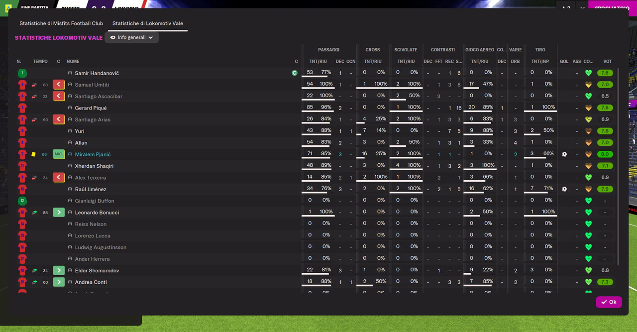The image size is (637, 332).
Task: Click the condition heart icon for Lorenzo Lucca
Action: 588,236
